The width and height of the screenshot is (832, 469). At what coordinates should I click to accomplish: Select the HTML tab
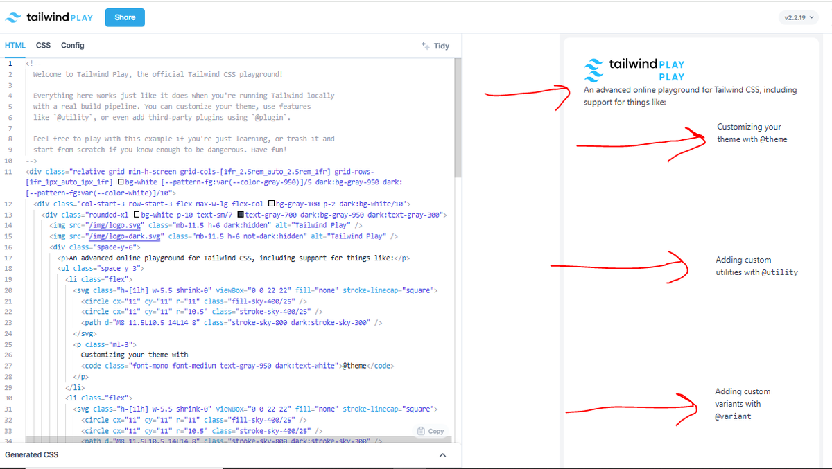[x=15, y=45]
